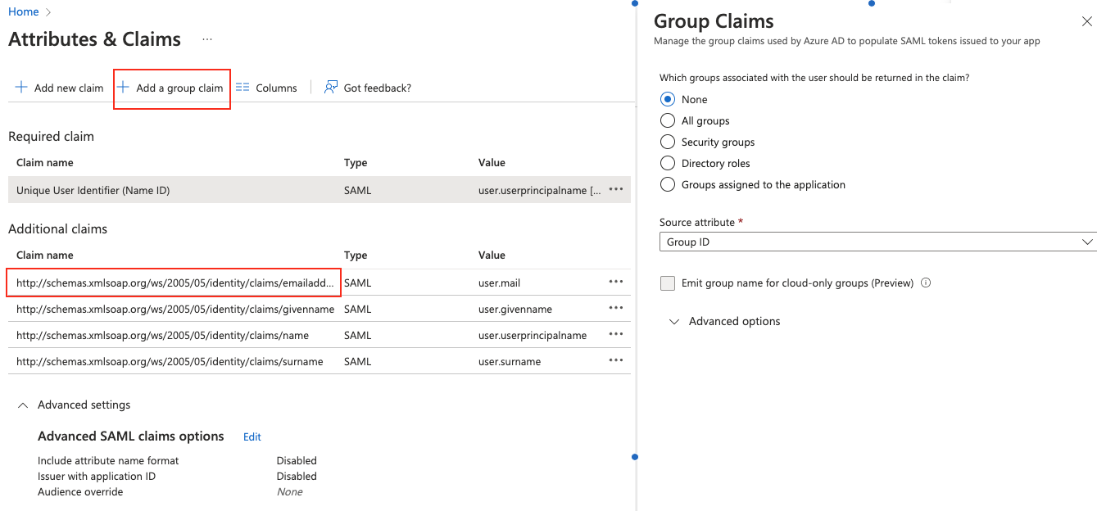Close the Group Claims pane with the X

pyautogui.click(x=1086, y=21)
